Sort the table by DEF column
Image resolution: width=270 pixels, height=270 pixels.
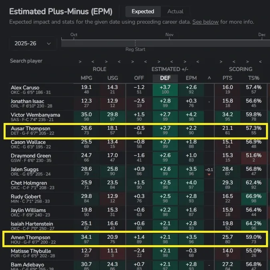click(x=165, y=78)
